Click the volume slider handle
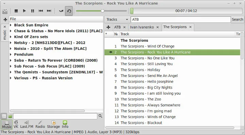 click(102, 11)
